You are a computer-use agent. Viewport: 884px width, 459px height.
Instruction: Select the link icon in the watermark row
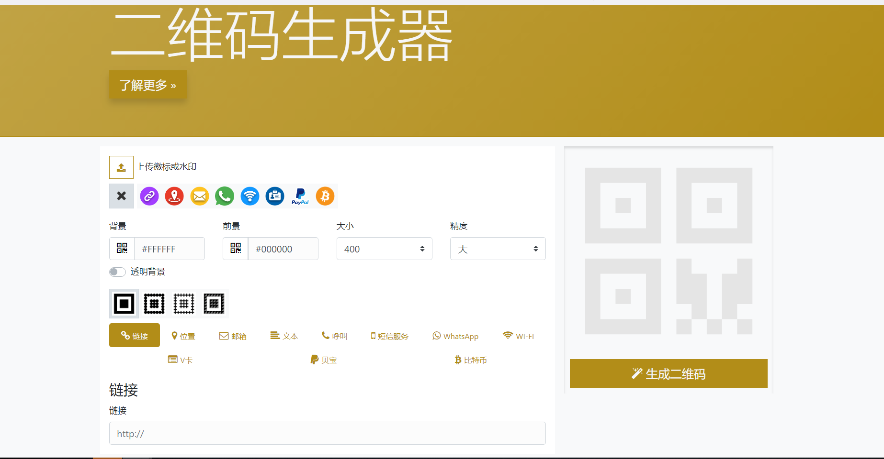click(x=149, y=196)
